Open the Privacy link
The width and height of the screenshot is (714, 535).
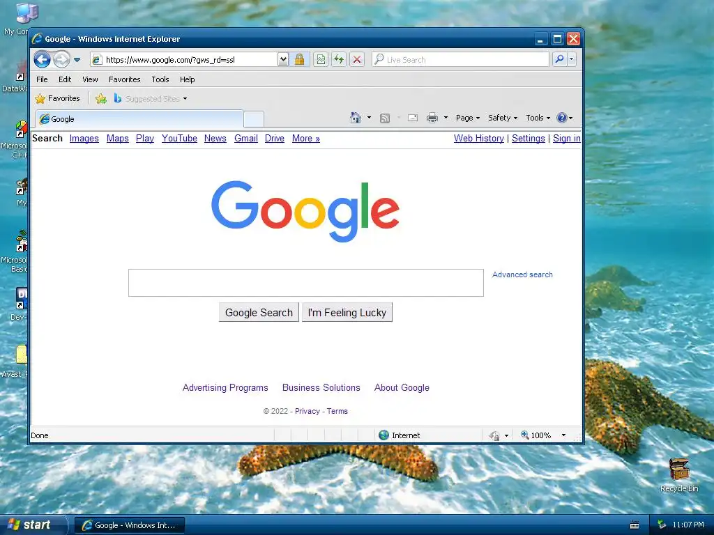307,411
